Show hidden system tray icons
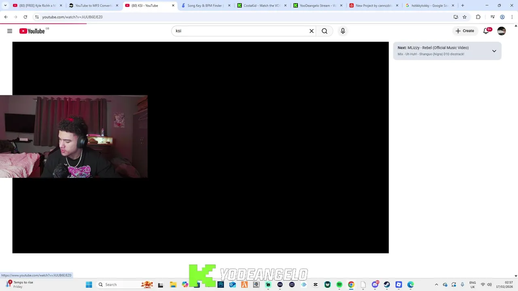The height and width of the screenshot is (291, 518). coord(436,285)
